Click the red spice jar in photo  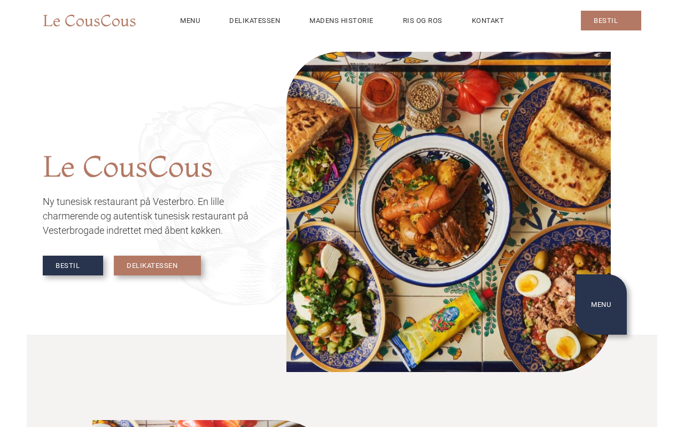pos(380,96)
